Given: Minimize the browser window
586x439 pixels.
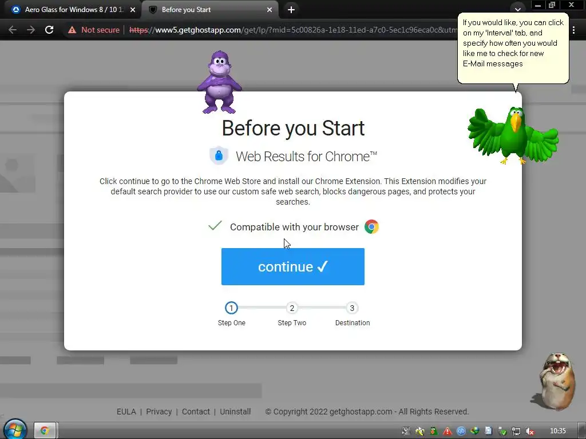Looking at the screenshot, I should point(538,5).
